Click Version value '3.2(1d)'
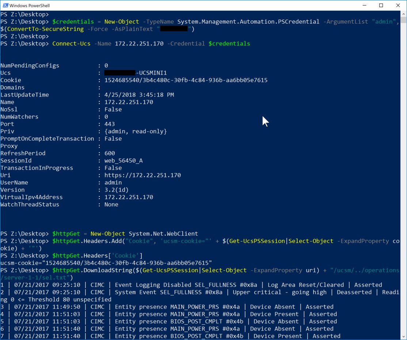The image size is (407, 340). point(117,190)
